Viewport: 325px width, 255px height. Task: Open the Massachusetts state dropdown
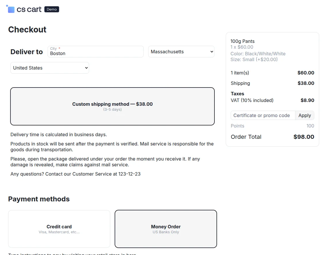[181, 52]
